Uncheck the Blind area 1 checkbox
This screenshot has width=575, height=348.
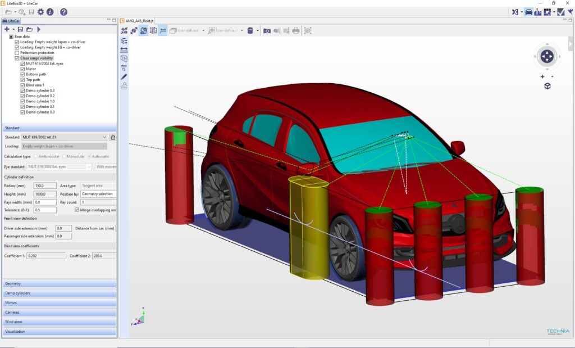coord(22,85)
